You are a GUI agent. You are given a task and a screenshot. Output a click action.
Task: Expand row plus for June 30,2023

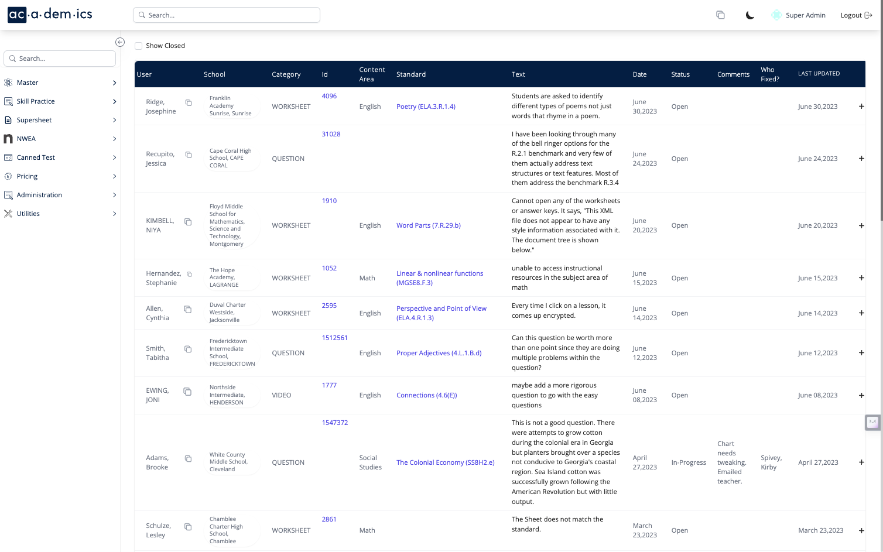pyautogui.click(x=861, y=107)
